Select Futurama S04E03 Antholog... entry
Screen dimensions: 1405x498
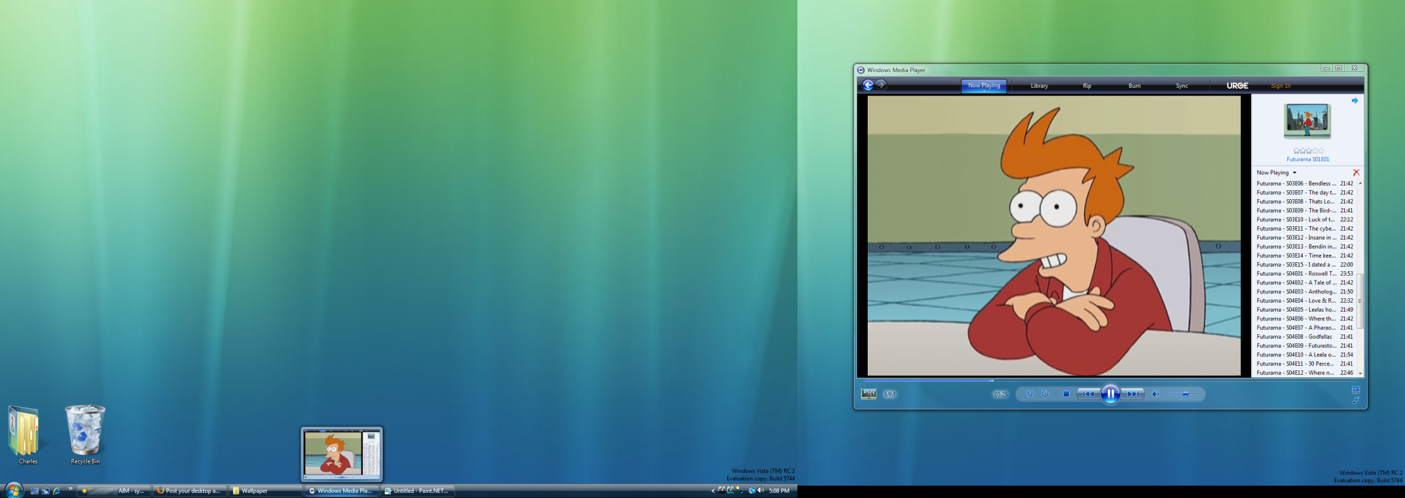(x=1304, y=291)
